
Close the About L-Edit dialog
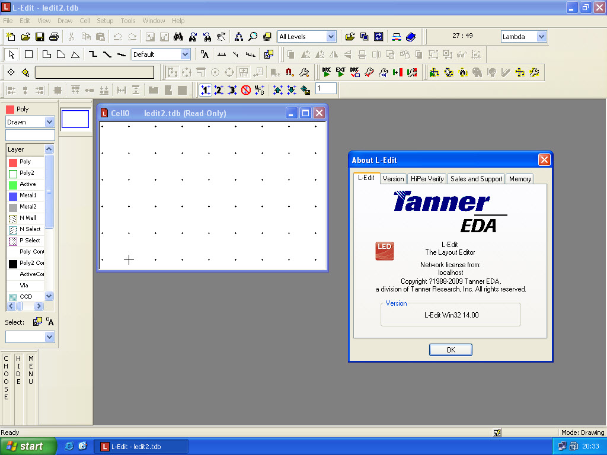544,160
